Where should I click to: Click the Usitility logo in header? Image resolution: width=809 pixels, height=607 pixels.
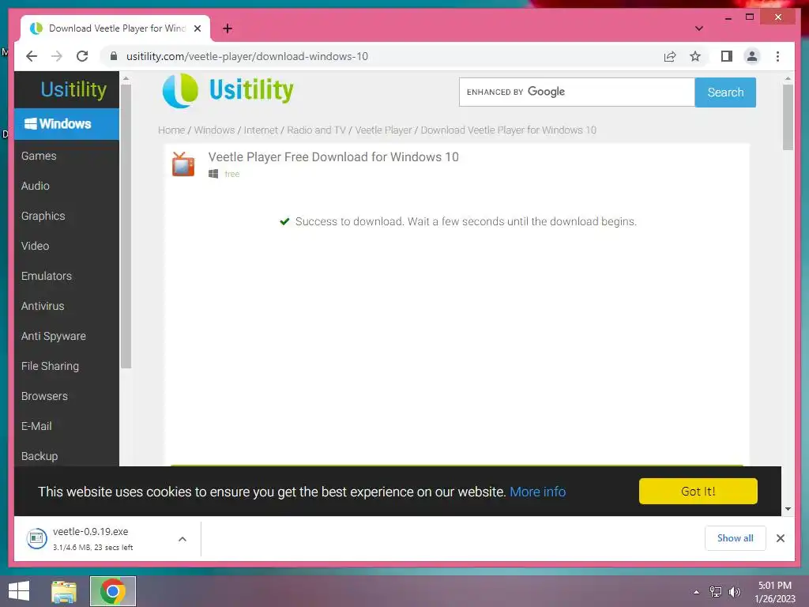[228, 90]
